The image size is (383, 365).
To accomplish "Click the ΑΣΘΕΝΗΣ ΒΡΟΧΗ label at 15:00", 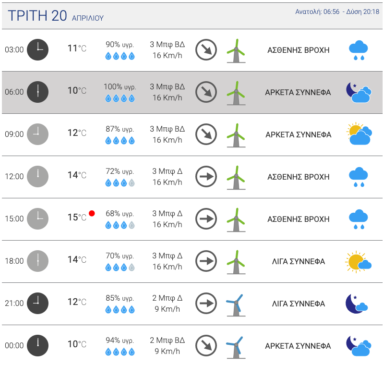I will pos(298,219).
